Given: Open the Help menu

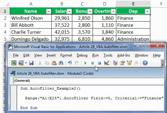Looking at the screenshot, I should click(x=157, y=55).
